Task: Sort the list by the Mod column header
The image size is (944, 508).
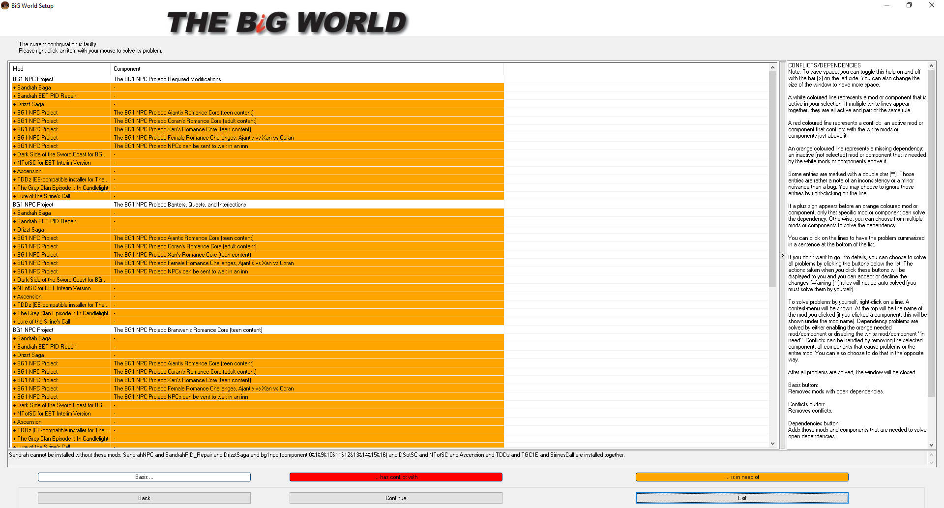Action: [x=60, y=69]
